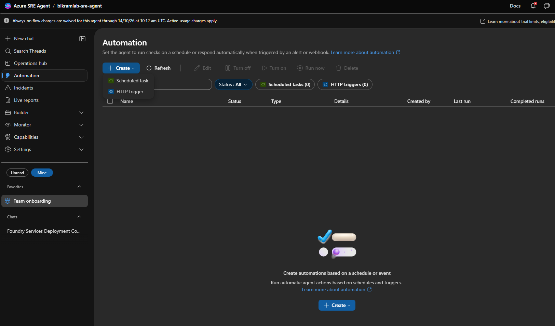Click the Builder briefcase icon
This screenshot has width=555, height=326.
pyautogui.click(x=8, y=112)
